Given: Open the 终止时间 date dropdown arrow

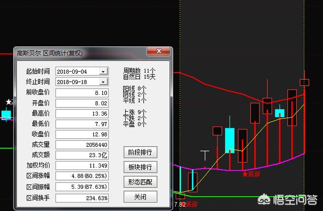Looking at the screenshot, I should pos(103,82).
